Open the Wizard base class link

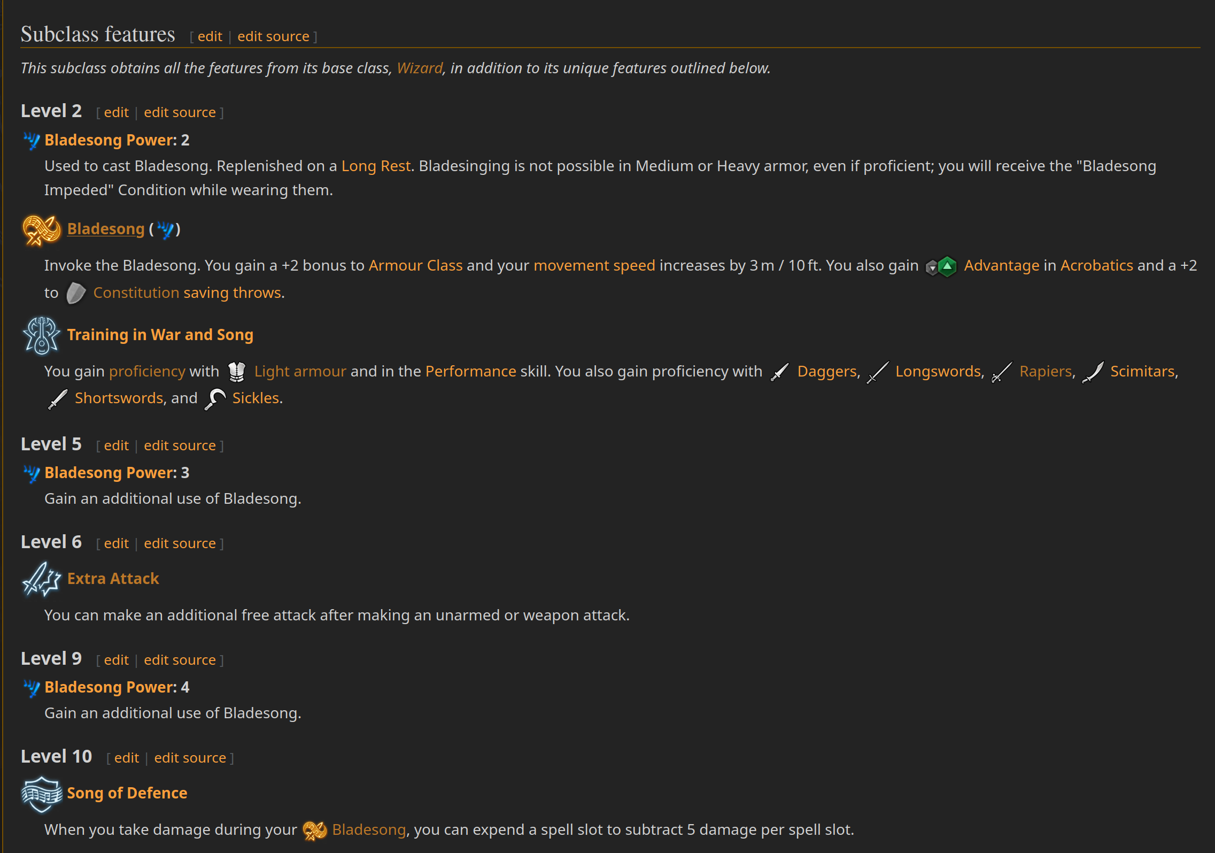tap(420, 68)
